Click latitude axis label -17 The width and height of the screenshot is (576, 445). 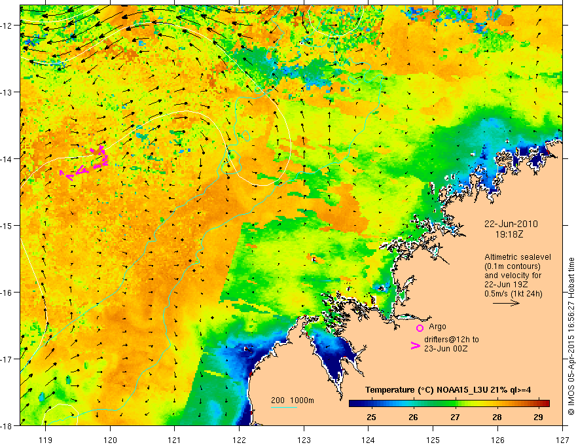click(7, 359)
